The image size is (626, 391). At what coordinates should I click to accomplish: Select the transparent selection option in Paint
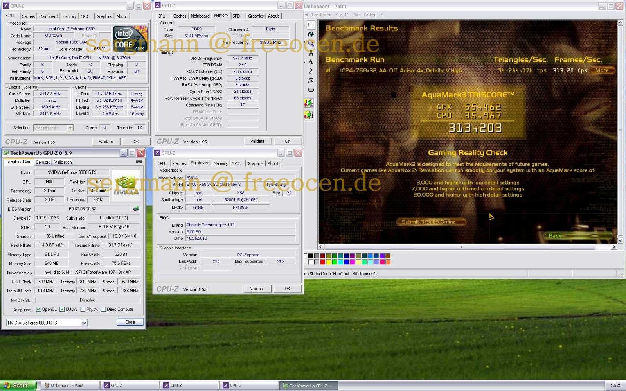[309, 115]
